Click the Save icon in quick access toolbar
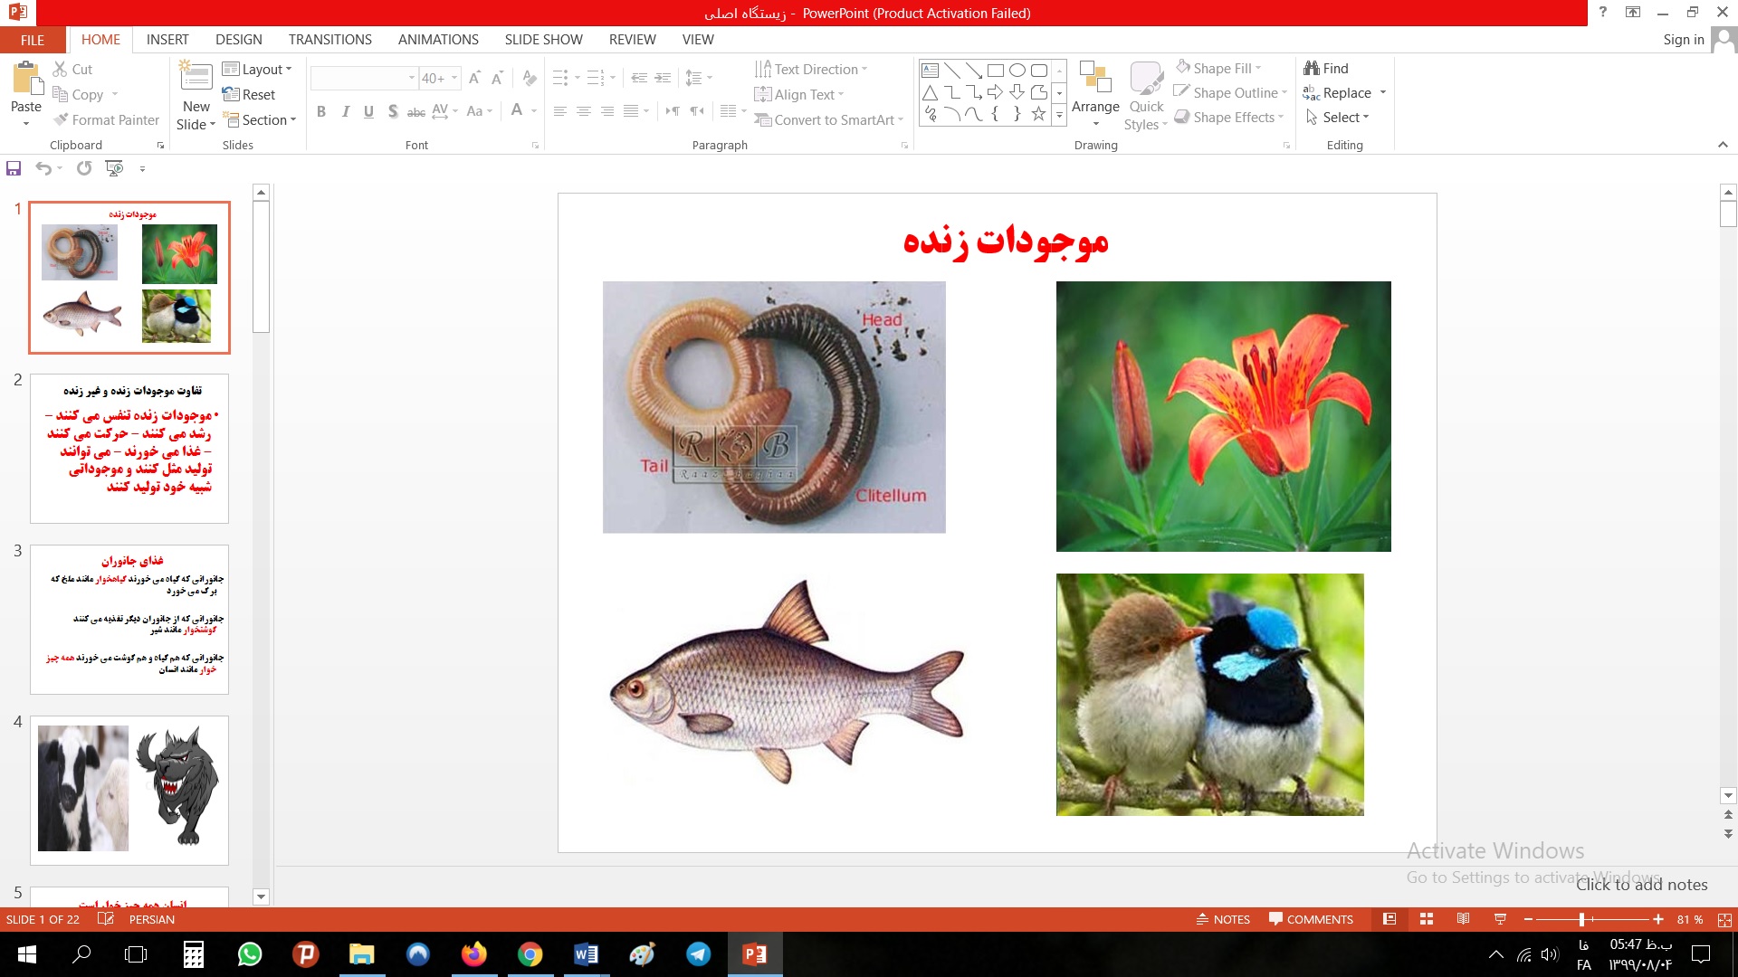Viewport: 1738px width, 977px height. (14, 168)
